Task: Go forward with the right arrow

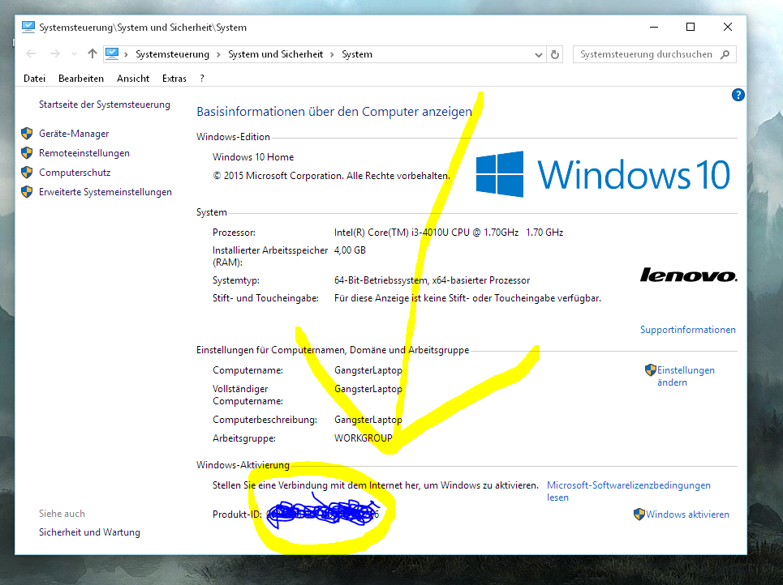Action: (x=55, y=53)
